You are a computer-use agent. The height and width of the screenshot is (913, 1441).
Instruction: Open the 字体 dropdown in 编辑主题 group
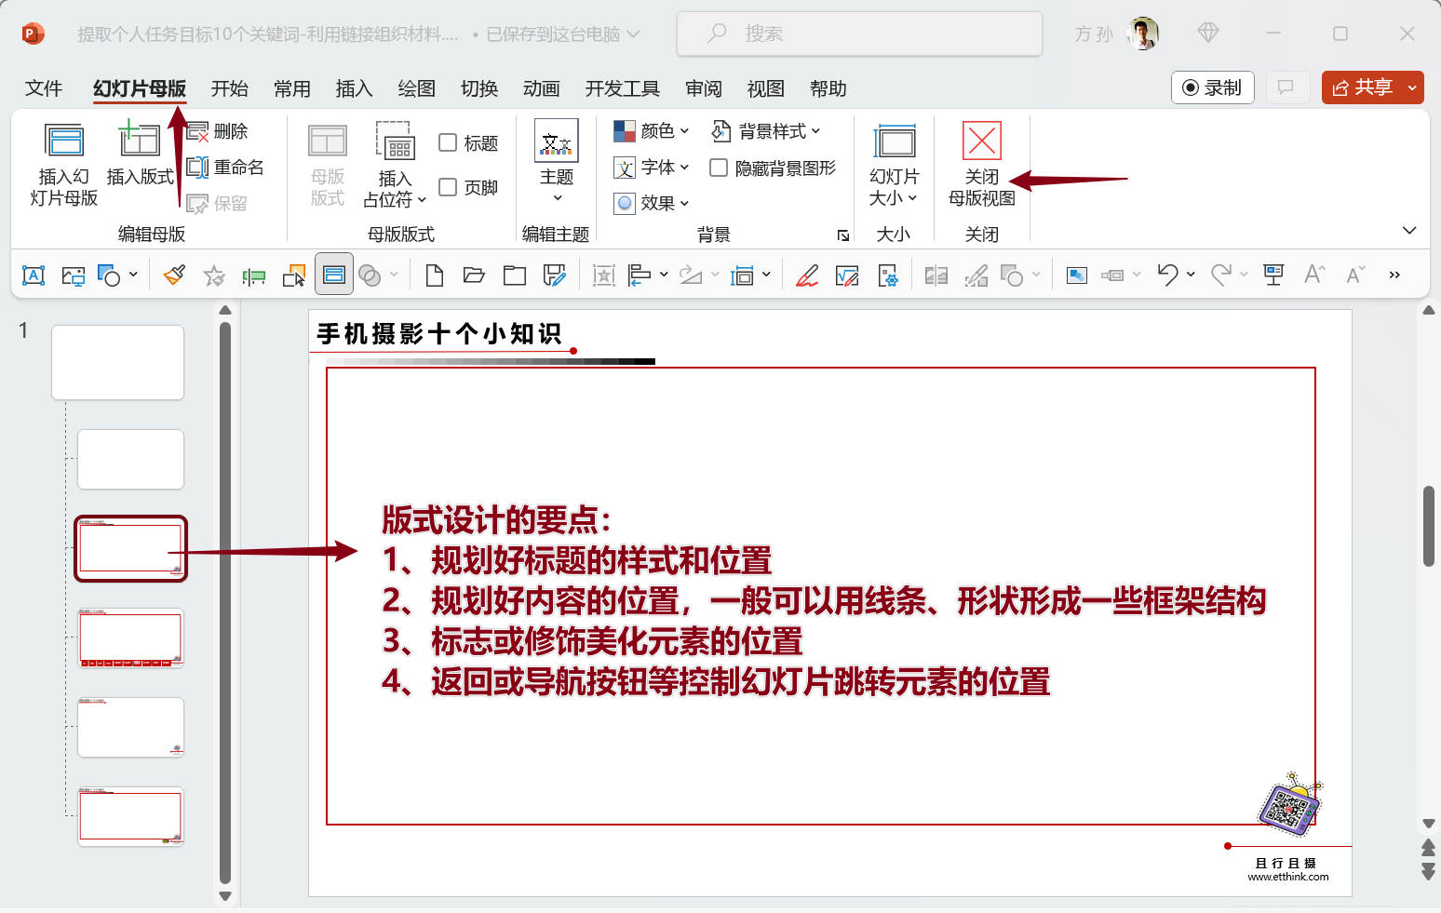click(x=653, y=168)
